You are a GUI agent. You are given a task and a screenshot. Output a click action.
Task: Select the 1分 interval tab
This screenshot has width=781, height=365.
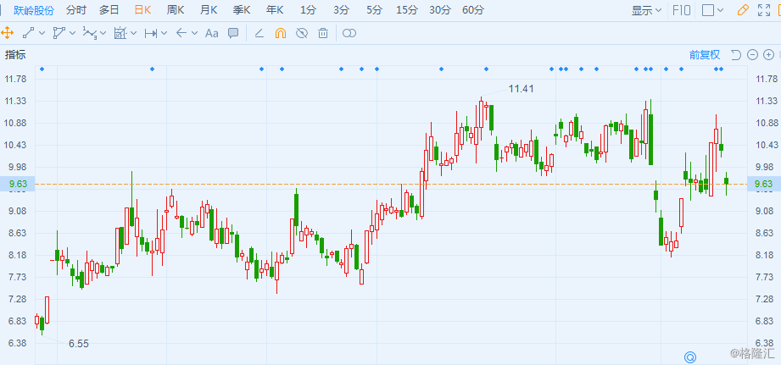(309, 10)
